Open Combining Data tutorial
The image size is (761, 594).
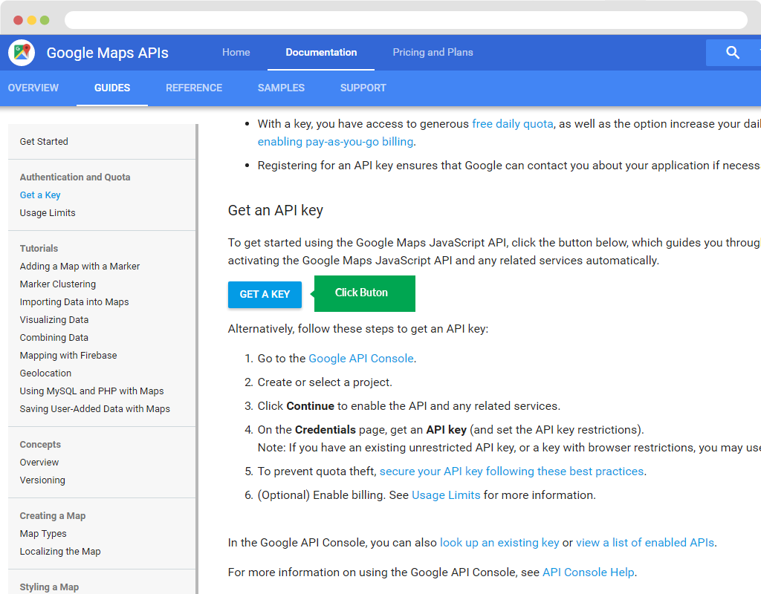[x=54, y=338]
